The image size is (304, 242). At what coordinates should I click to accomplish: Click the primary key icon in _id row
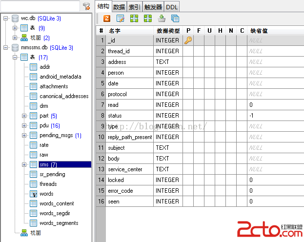click(x=188, y=40)
